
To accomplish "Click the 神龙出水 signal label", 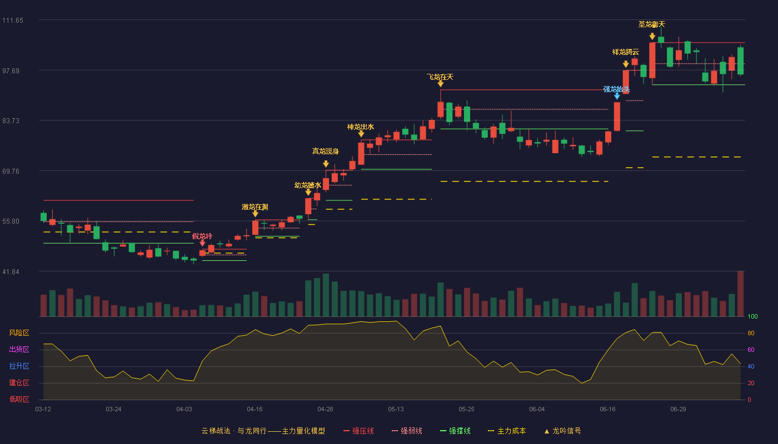I will pos(361,127).
